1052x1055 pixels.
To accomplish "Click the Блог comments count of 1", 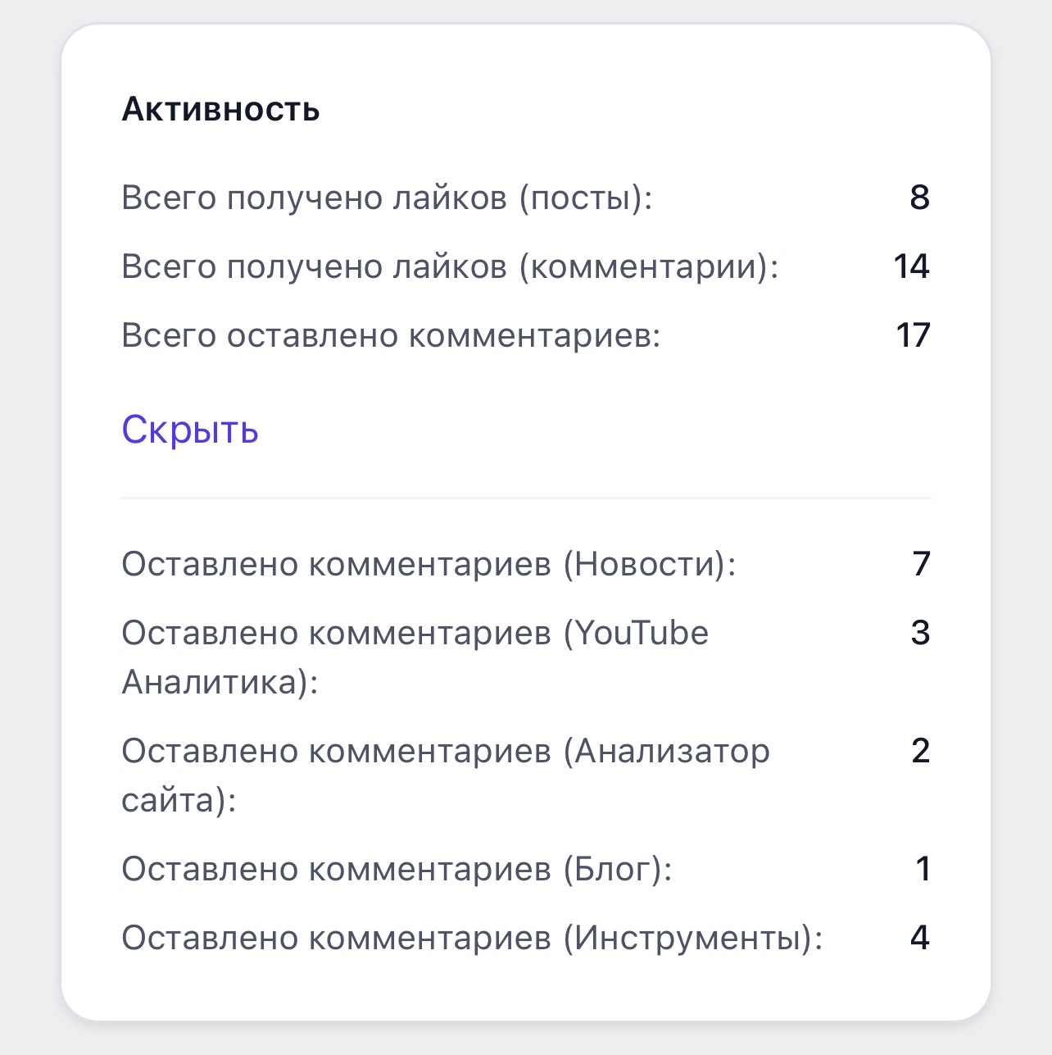I will 923,869.
